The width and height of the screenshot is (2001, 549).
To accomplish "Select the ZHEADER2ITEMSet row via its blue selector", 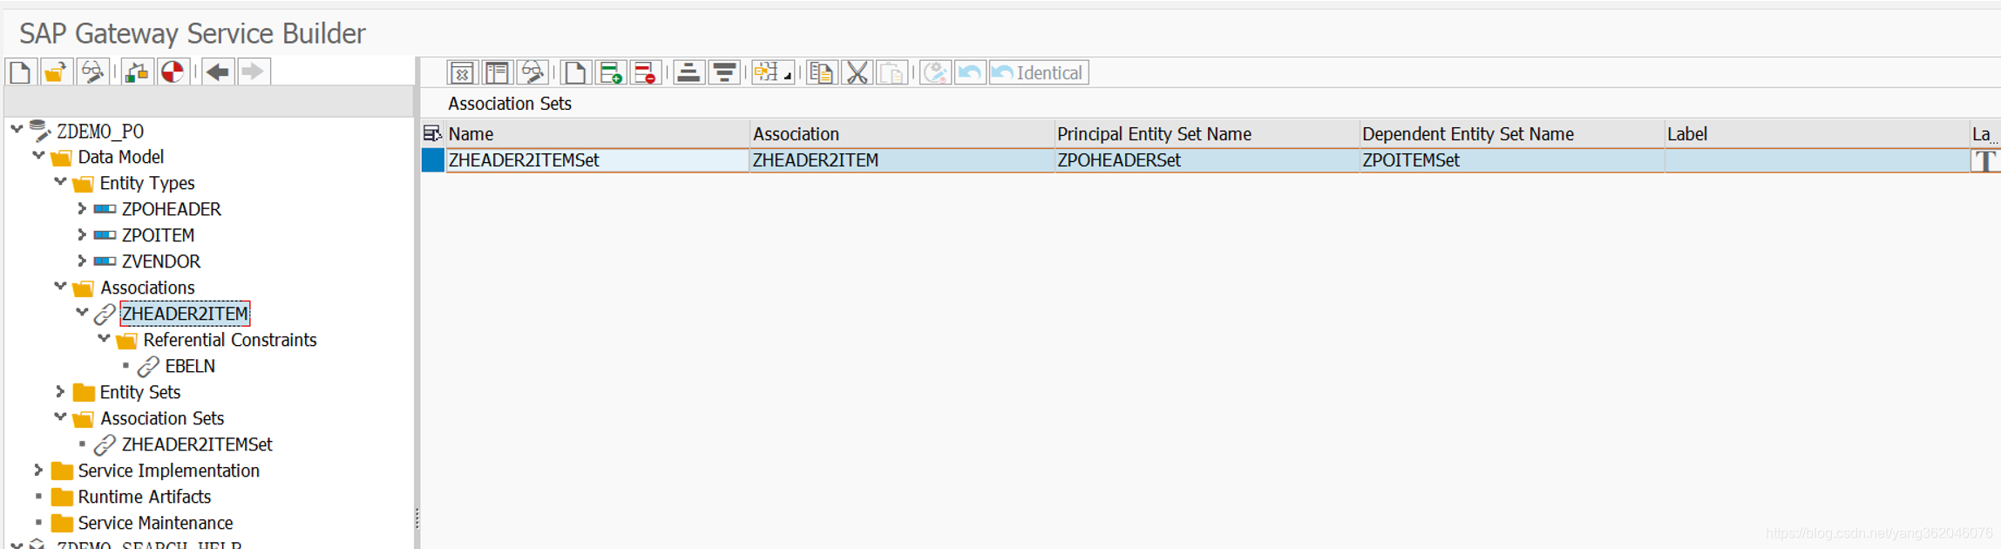I will tap(433, 160).
